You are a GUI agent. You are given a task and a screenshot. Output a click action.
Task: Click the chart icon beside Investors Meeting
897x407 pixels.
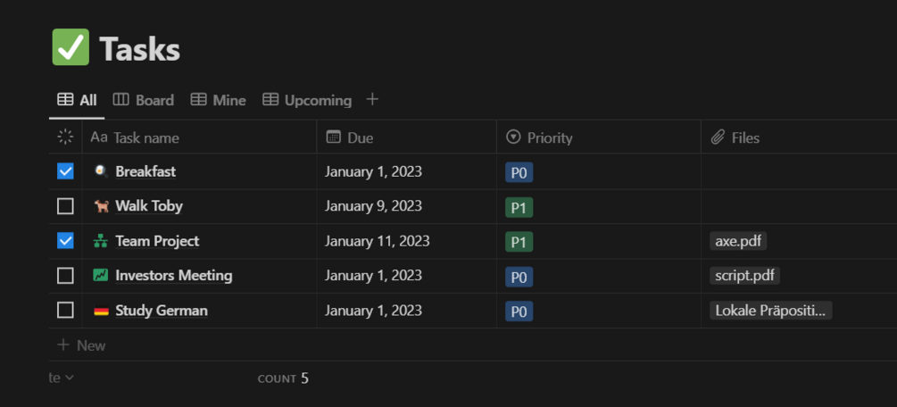coord(101,276)
